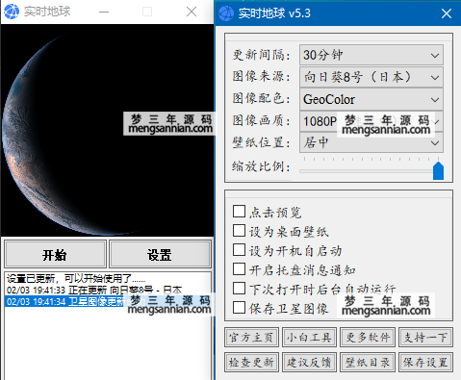This screenshot has width=461, height=380.
Task: Open the 壁纸目录 wallpaper folder button
Action: 368,363
